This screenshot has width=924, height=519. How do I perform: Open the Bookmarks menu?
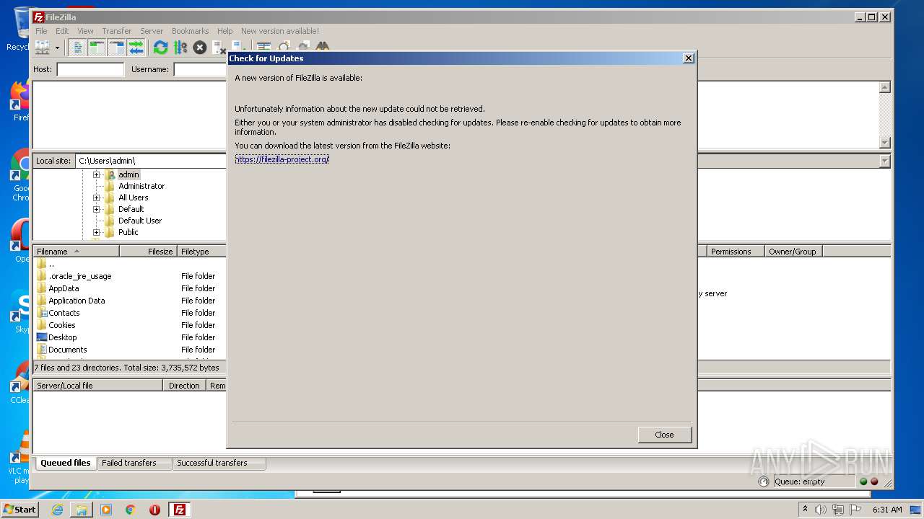click(190, 31)
